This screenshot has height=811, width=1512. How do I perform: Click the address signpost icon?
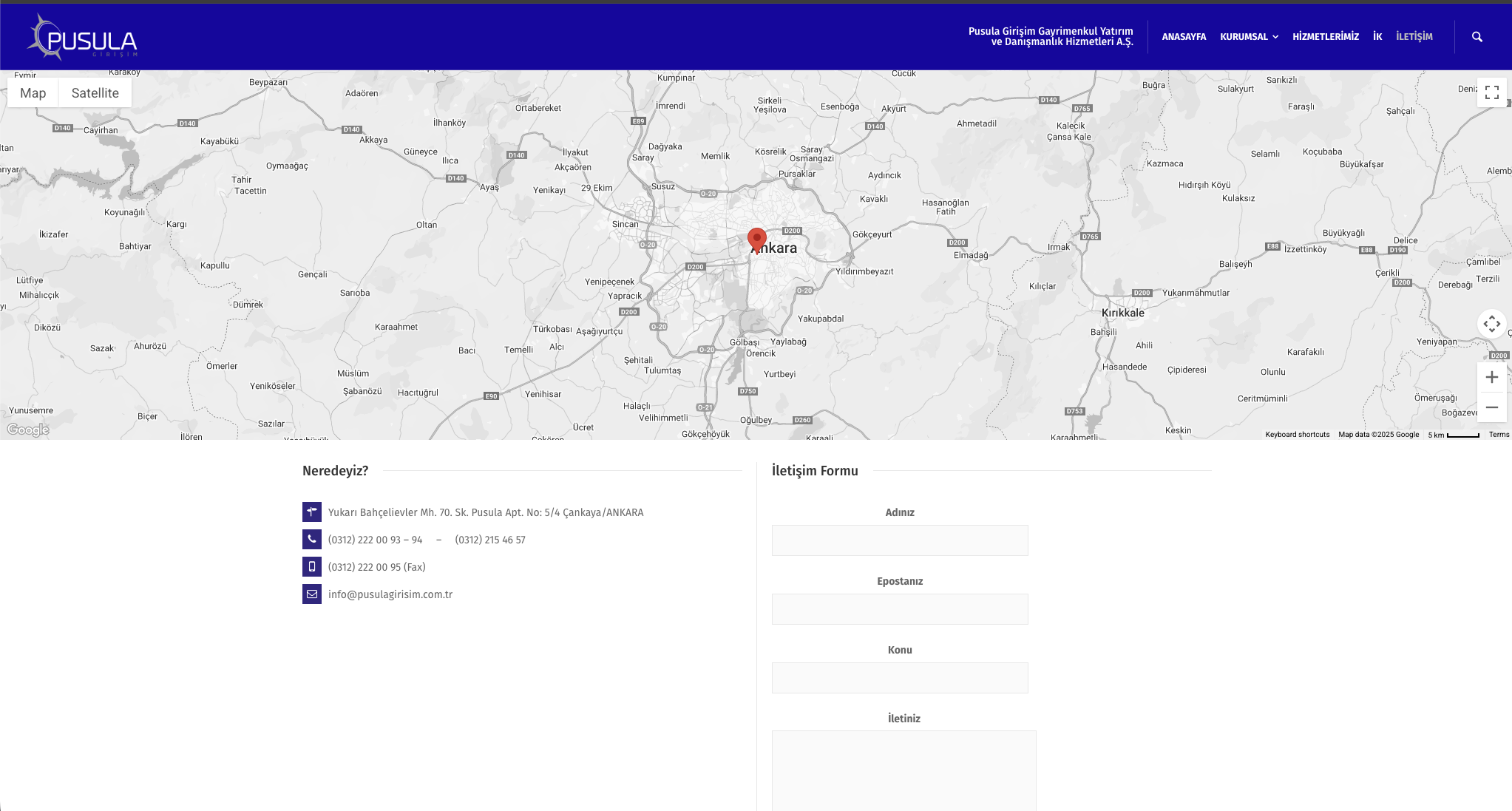[311, 512]
